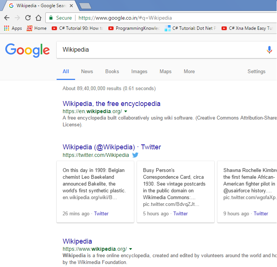Click the https://twitter.com/Wikipedia URL

pyautogui.click(x=96, y=155)
